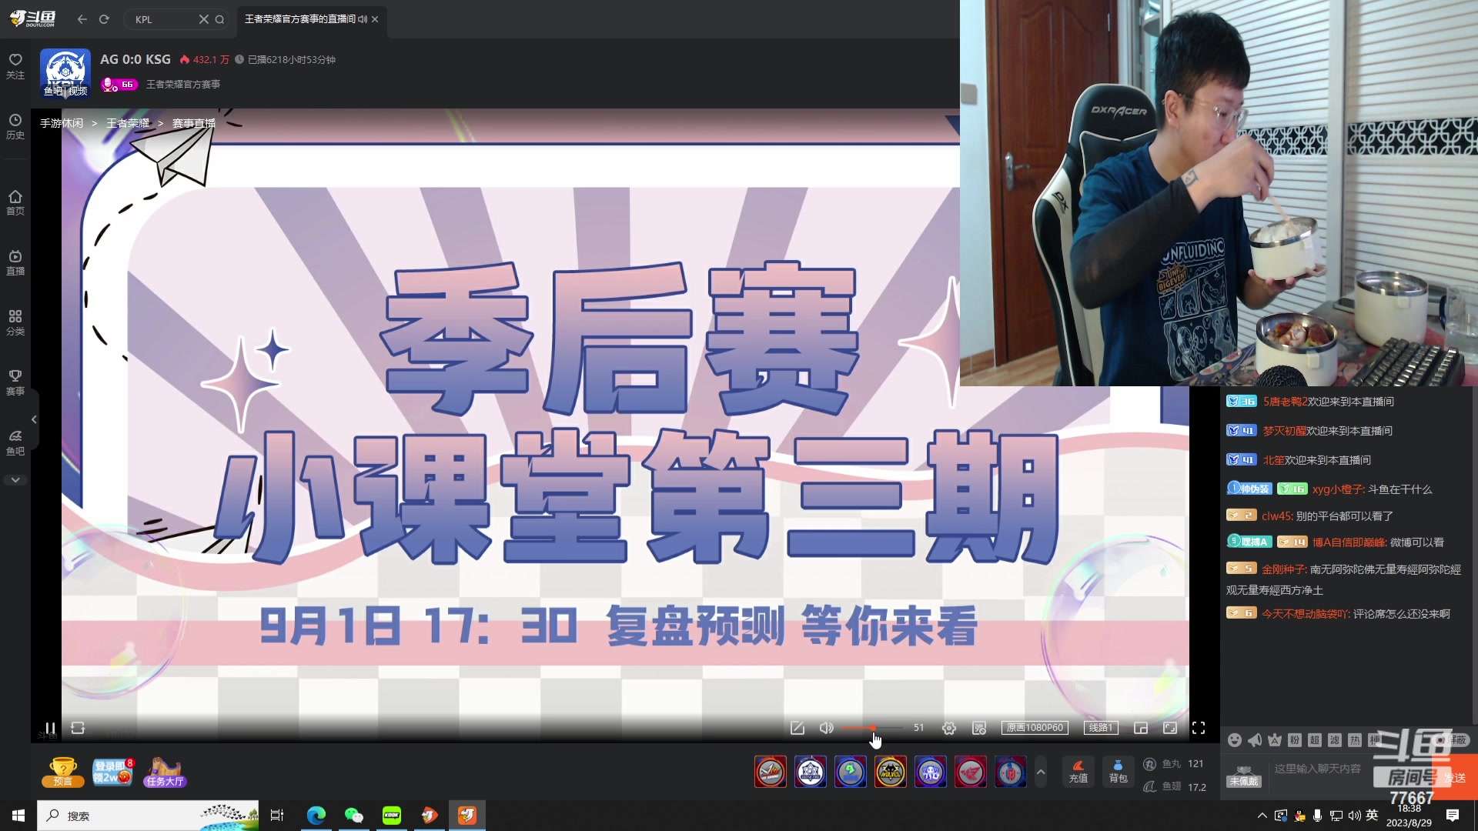The height and width of the screenshot is (831, 1478).
Task: Open the Windows notification center
Action: click(x=1453, y=816)
